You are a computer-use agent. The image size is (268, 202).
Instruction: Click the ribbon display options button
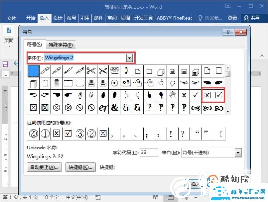click(x=228, y=6)
